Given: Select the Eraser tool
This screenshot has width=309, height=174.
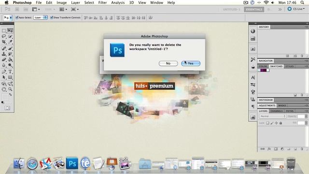Looking at the screenshot, I should click(x=4, y=59).
